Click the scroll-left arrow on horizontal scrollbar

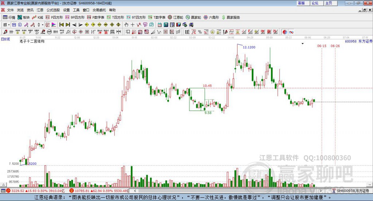pos(135,191)
